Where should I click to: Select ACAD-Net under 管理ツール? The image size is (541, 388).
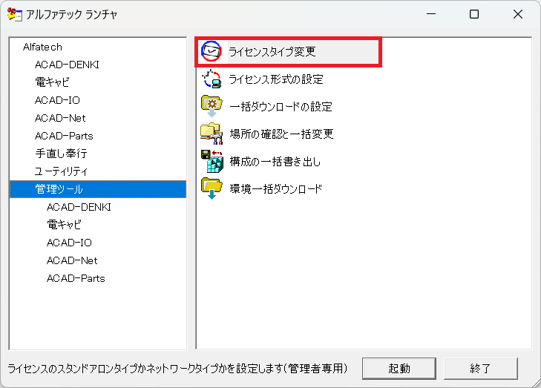(x=72, y=260)
